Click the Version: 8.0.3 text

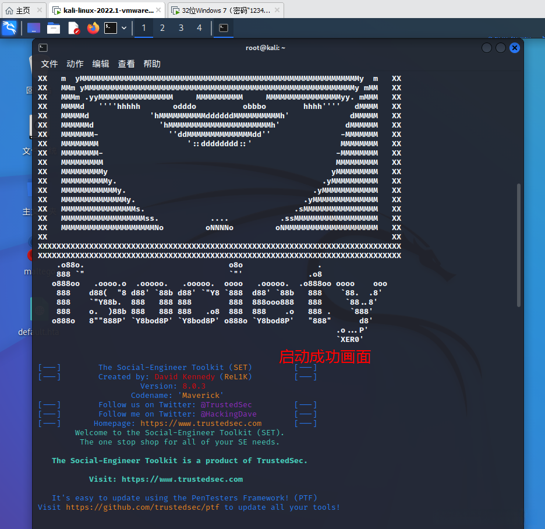(x=173, y=386)
